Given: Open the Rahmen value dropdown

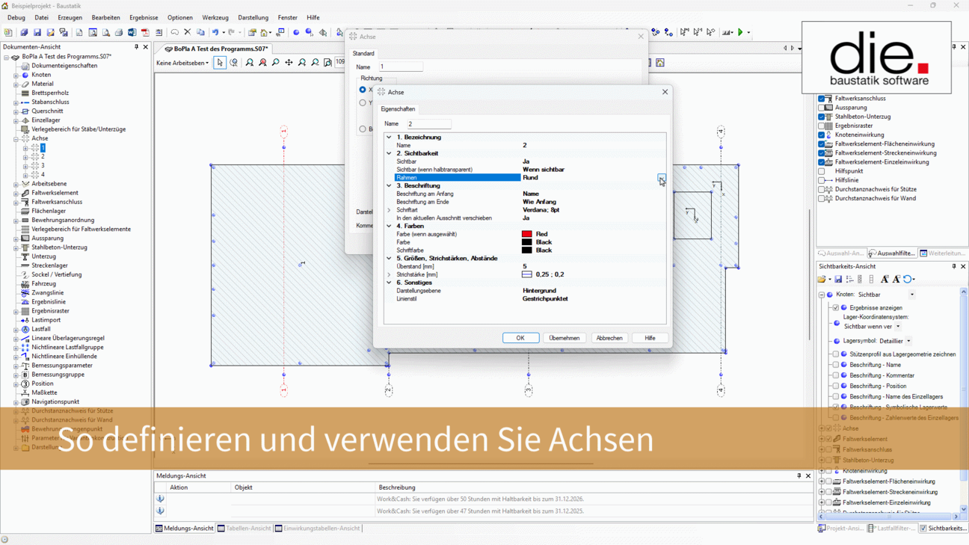Looking at the screenshot, I should [x=661, y=178].
